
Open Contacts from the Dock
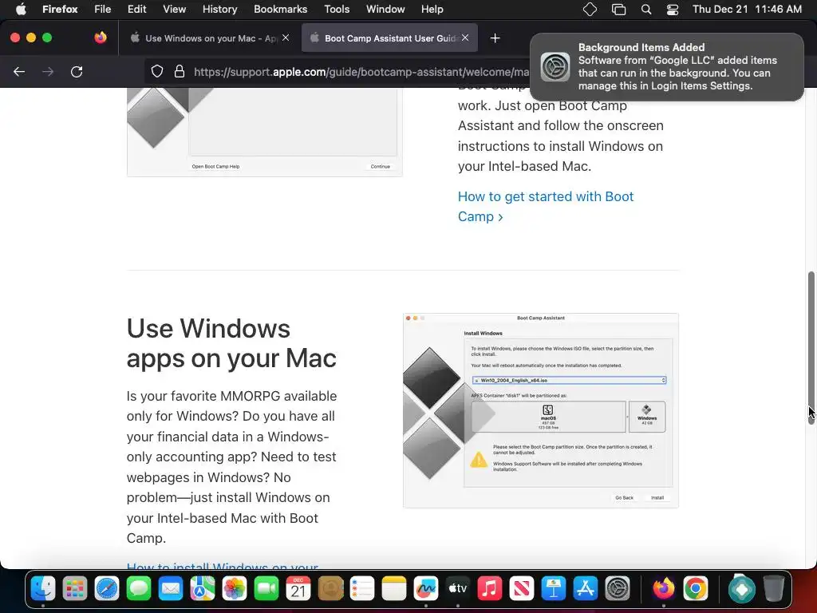(x=330, y=589)
